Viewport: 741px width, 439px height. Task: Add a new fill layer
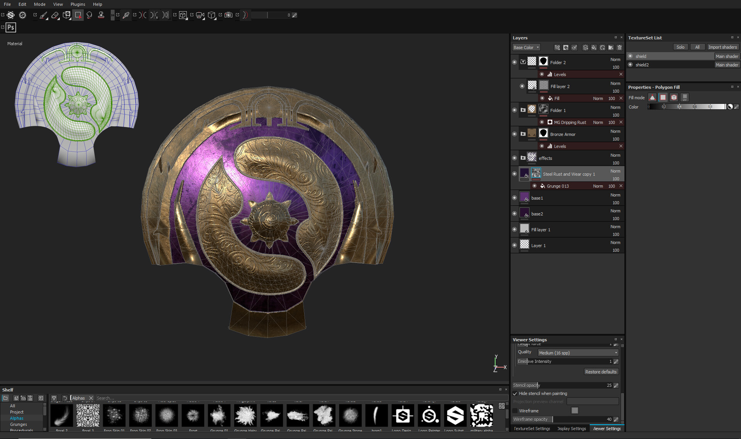pyautogui.click(x=594, y=47)
